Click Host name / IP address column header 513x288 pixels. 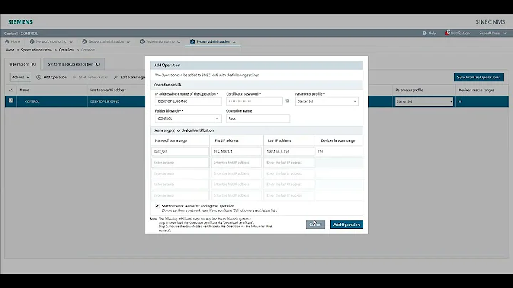108,90
